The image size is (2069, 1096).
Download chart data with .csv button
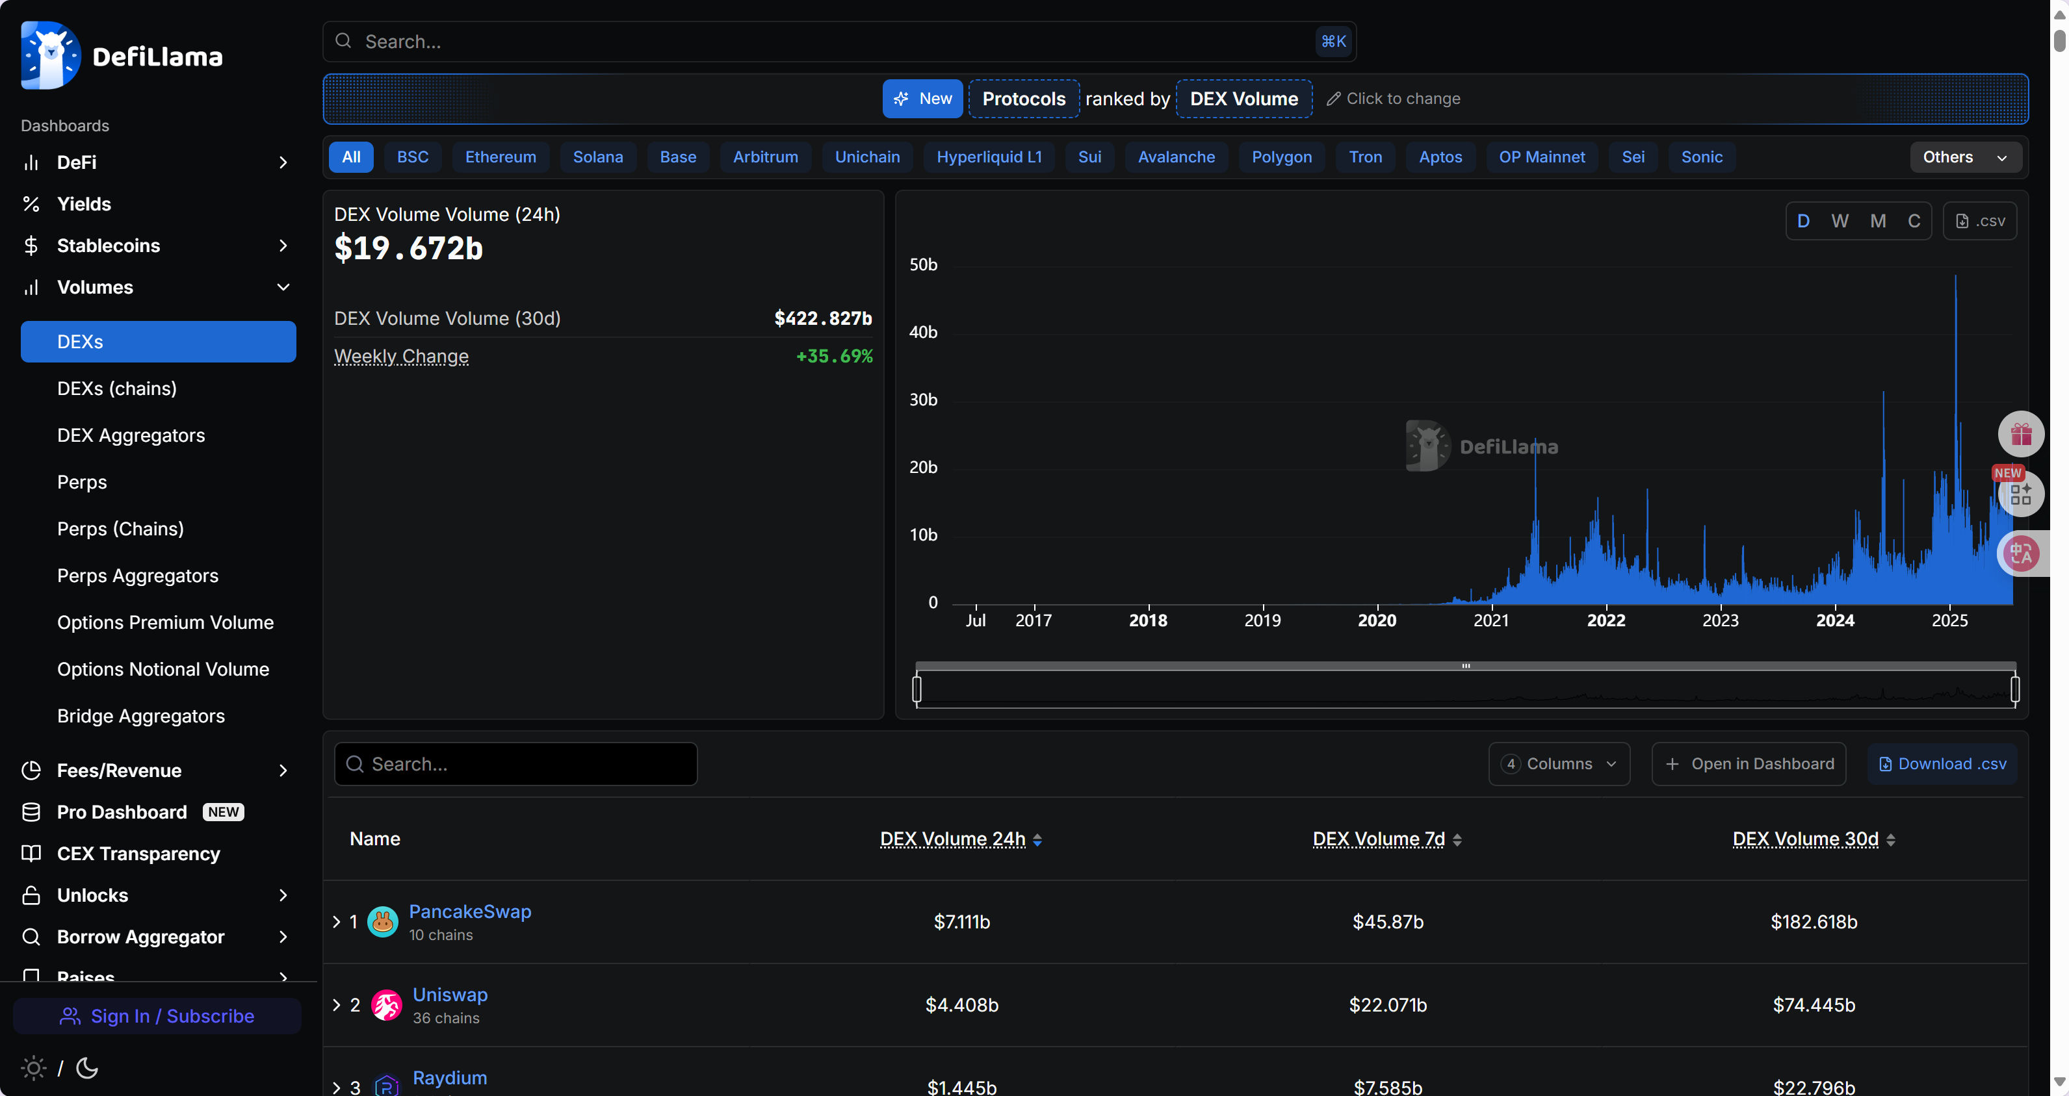click(1980, 221)
